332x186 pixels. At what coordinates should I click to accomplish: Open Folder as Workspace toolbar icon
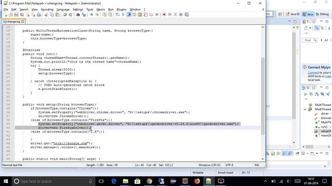pos(151,15)
